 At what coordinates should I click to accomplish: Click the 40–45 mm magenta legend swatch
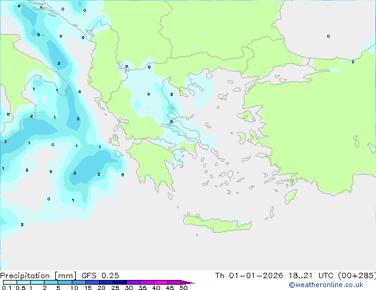coord(161,282)
